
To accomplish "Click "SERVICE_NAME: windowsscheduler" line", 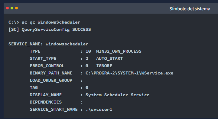I will [x=48, y=44].
